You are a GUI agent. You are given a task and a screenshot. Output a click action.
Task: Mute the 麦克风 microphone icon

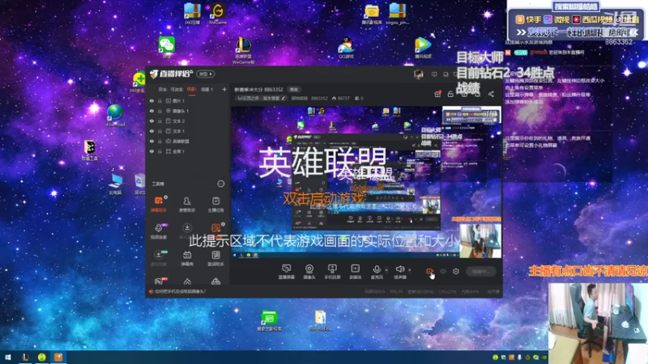[x=377, y=269]
